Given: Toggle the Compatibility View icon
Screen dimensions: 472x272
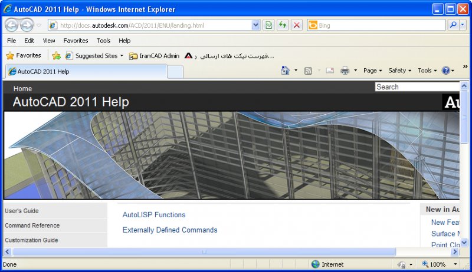Looking at the screenshot, I should coord(268,25).
